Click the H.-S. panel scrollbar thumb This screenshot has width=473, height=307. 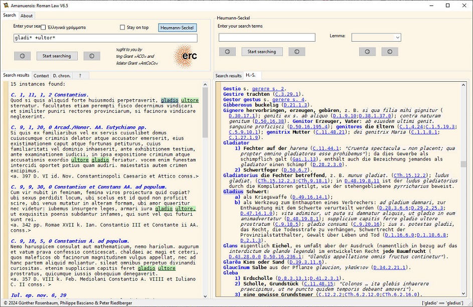tap(463, 164)
